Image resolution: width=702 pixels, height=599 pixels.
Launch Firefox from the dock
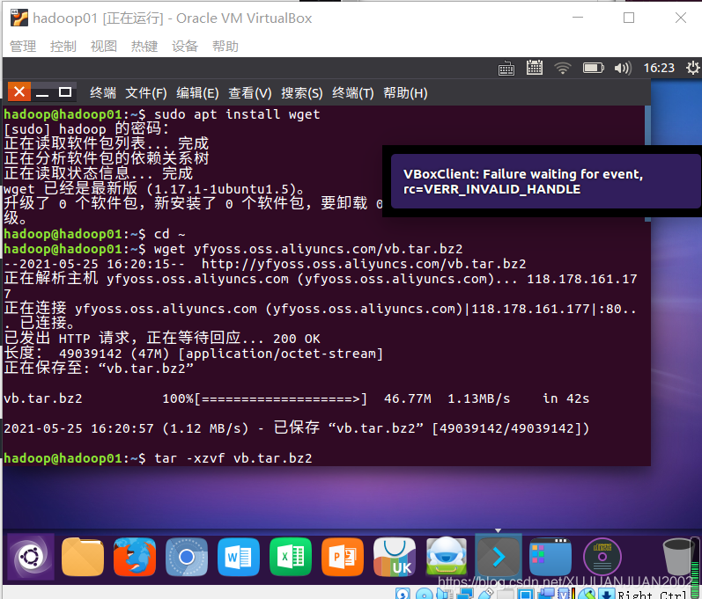(x=135, y=557)
